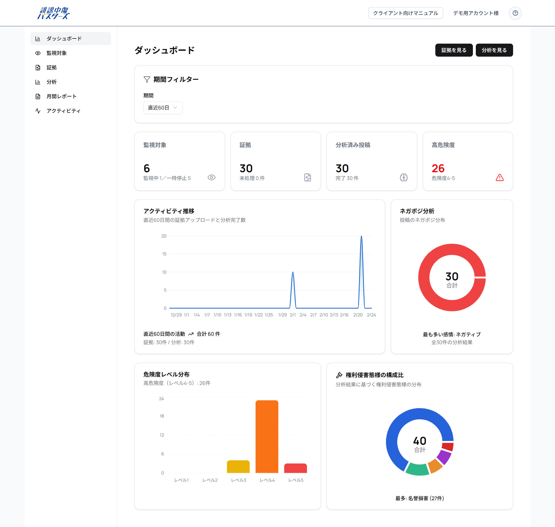Open 月間レポート from the sidebar
The height and width of the screenshot is (527, 555).
tap(61, 97)
